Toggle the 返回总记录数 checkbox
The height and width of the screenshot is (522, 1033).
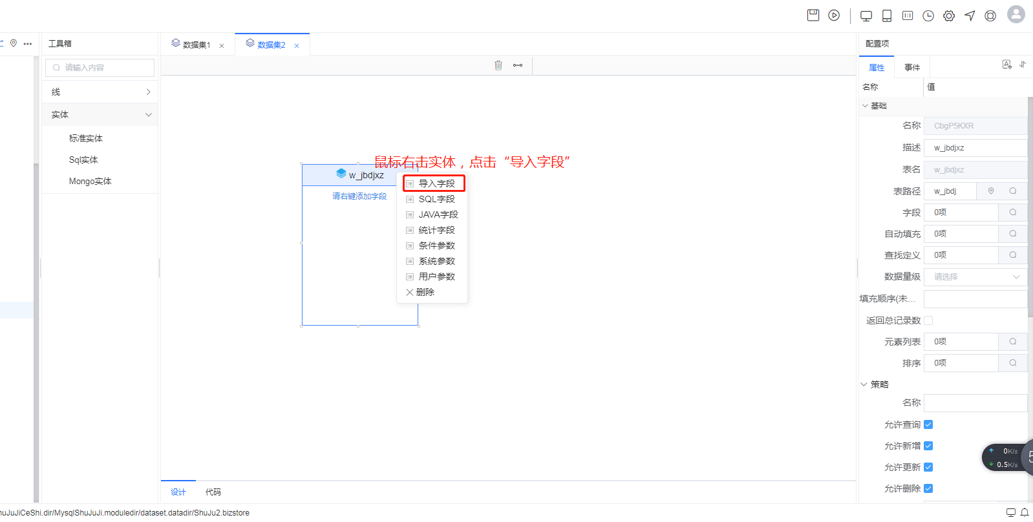pos(928,320)
